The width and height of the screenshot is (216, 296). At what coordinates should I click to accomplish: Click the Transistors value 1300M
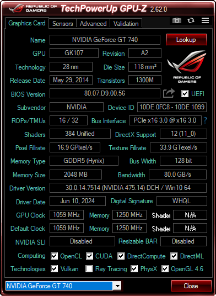tap(145, 80)
